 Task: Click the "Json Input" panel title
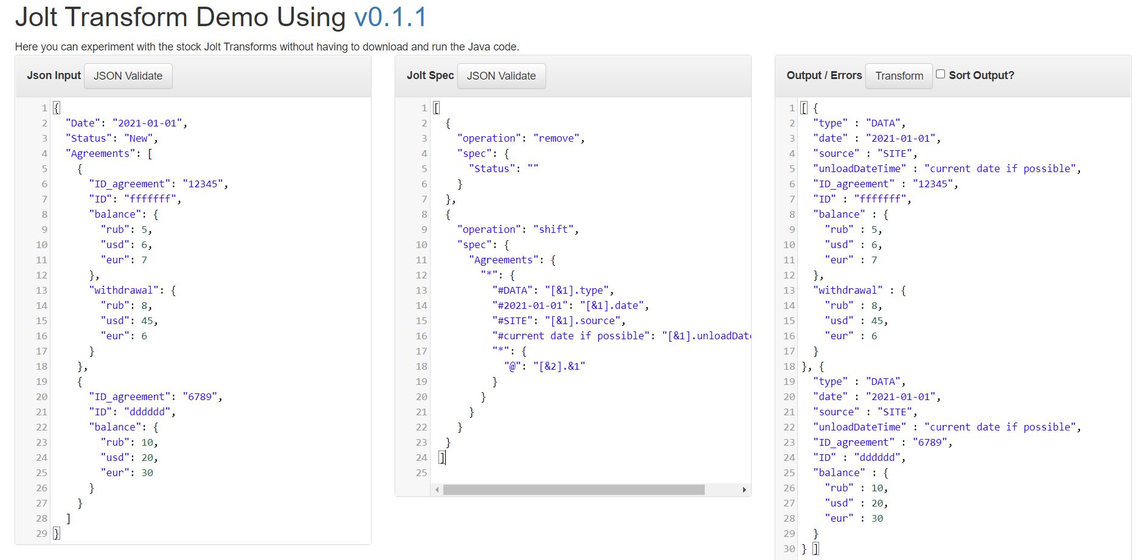click(x=54, y=75)
